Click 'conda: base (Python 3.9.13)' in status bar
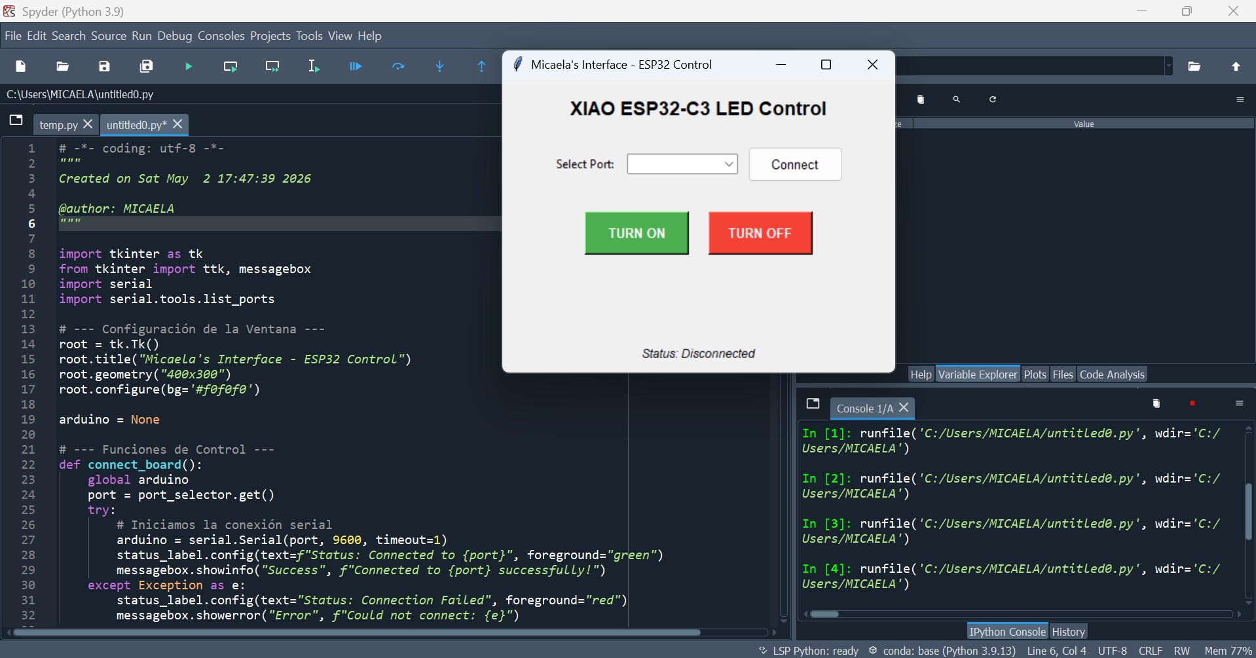Viewport: 1256px width, 658px height. [943, 651]
